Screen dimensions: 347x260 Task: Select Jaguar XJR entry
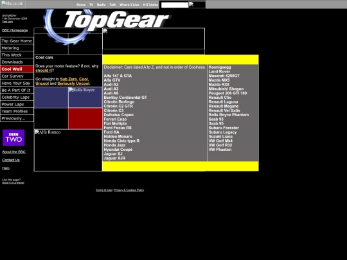click(x=114, y=158)
